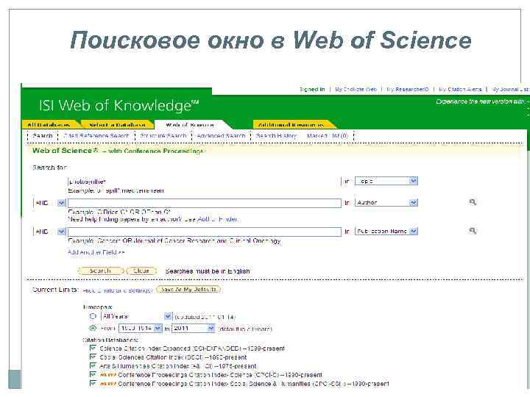Toggle Conference Proceedings Citation Index - Science checkbox

coord(93,374)
